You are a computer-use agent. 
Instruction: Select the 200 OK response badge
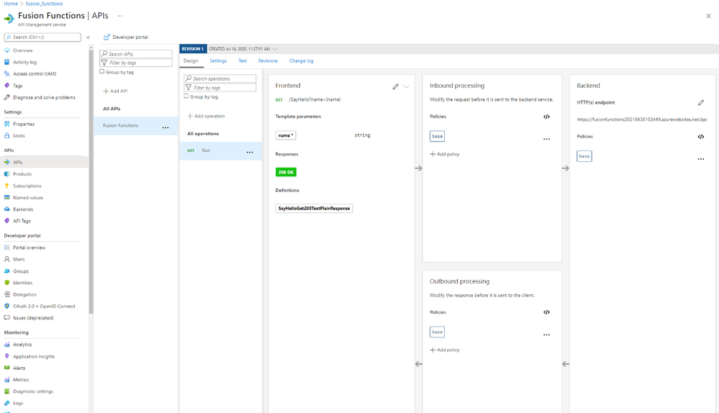pyautogui.click(x=286, y=173)
